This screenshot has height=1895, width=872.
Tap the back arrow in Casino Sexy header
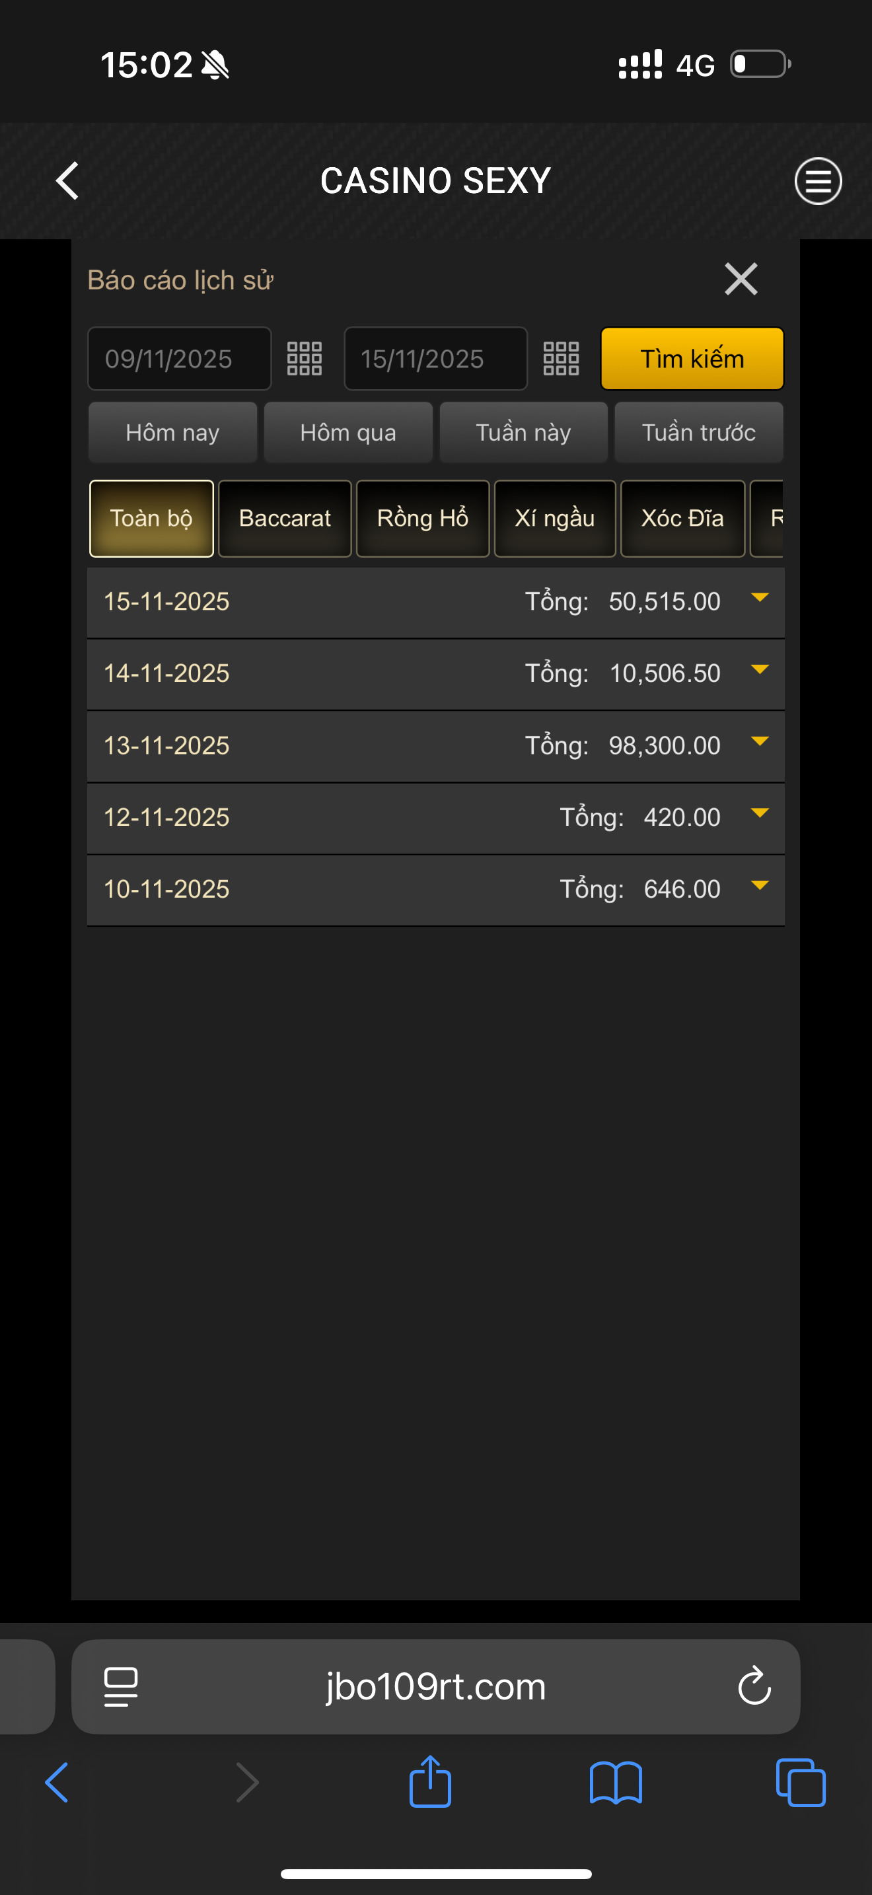67,181
